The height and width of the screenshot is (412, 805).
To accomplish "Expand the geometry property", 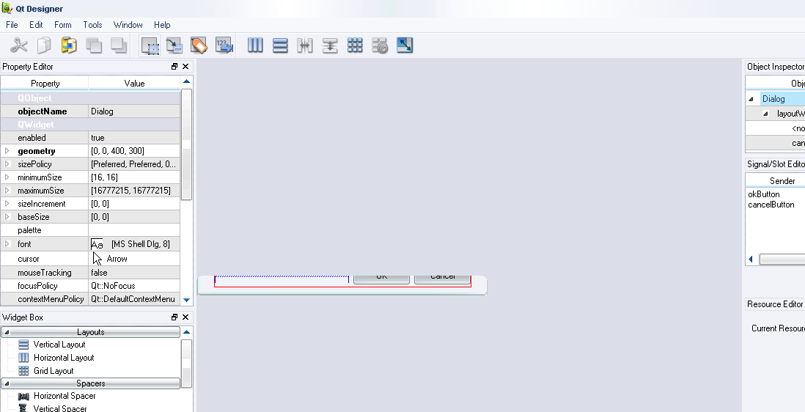I will pyautogui.click(x=7, y=151).
